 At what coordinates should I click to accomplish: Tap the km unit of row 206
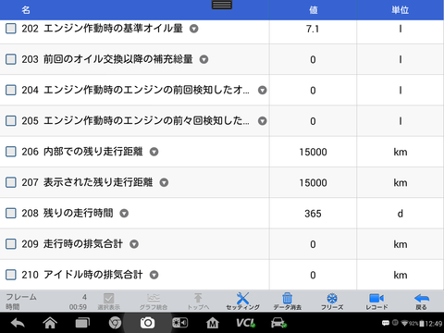(x=401, y=152)
